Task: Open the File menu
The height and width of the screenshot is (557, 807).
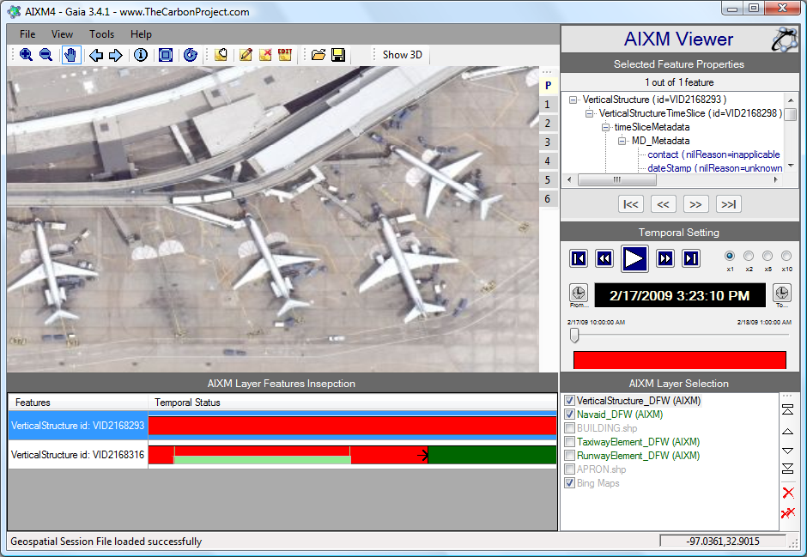Action: pyautogui.click(x=27, y=34)
